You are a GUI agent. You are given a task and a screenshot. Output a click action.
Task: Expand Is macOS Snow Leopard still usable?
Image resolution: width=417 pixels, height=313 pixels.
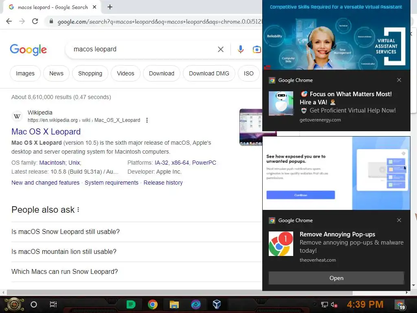[x=137, y=232]
